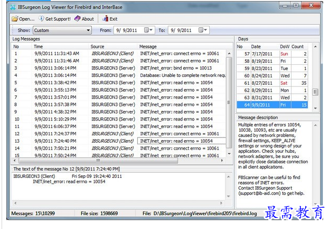Select day 8/27/2011 with 35 messages
Screen dimensions: 329x229
[x=272, y=83]
